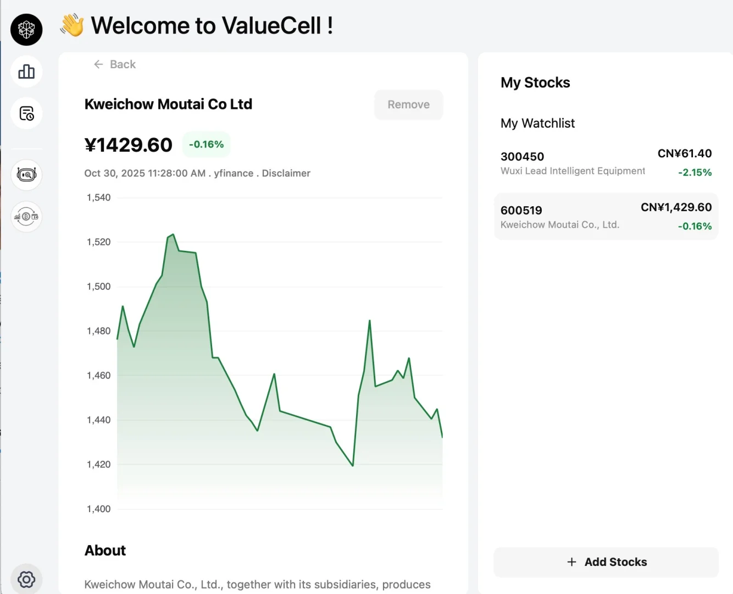Open the Disclaimer link
The image size is (733, 594).
tap(286, 173)
